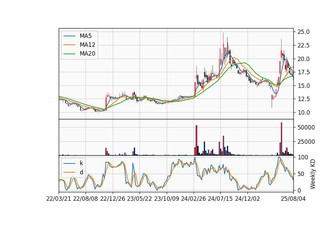Click the 24/07/15 date tick label
The image size is (326, 234).
click(220, 199)
